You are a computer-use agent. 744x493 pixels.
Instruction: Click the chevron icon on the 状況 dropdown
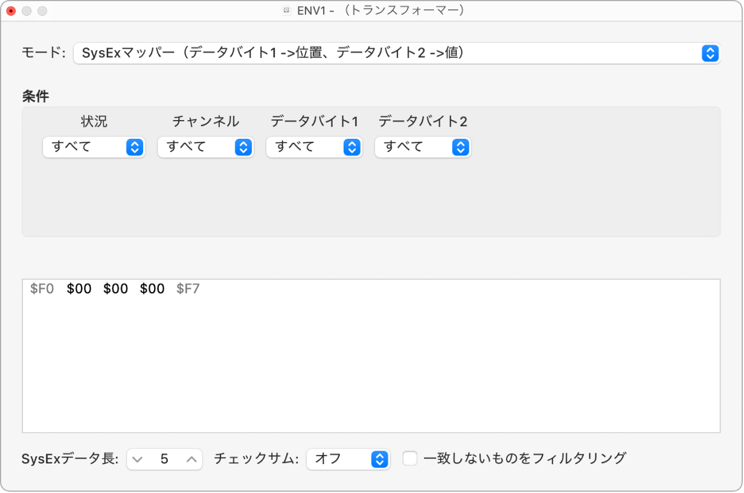[135, 147]
